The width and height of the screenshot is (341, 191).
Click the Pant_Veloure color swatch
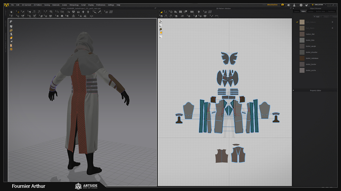(302, 22)
